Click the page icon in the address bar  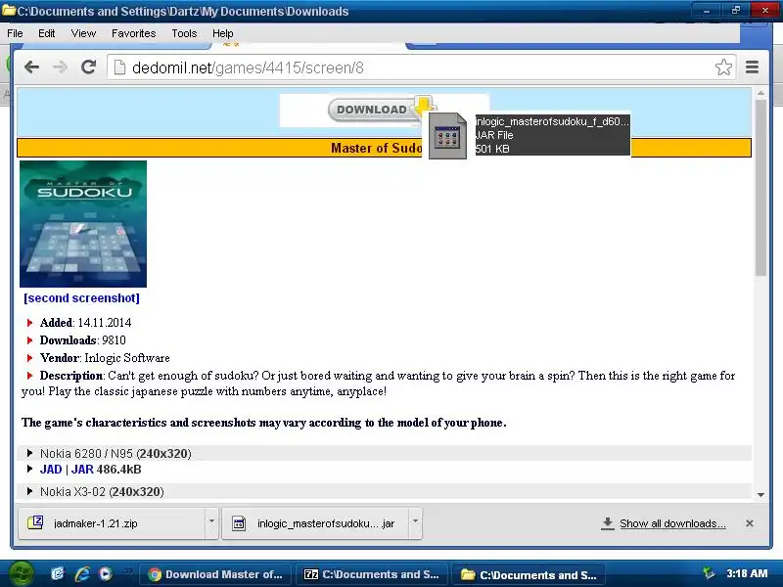[x=119, y=68]
